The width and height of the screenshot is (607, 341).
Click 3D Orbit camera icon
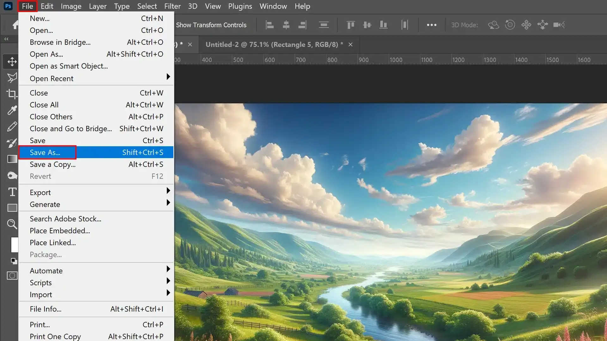tap(494, 25)
